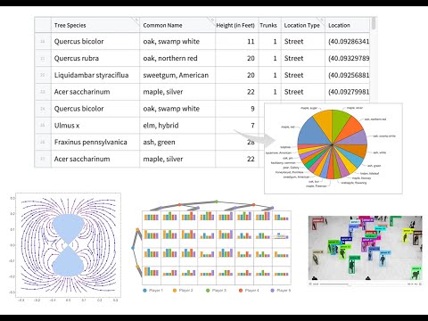Click the (40.09286341 location cell
The height and width of the screenshot is (321, 428).
tap(348, 41)
